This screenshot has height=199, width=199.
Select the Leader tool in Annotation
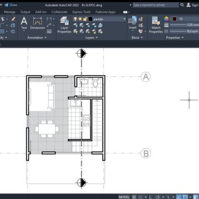coord(49,25)
